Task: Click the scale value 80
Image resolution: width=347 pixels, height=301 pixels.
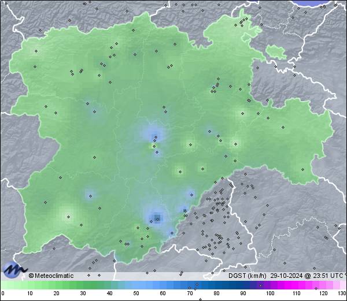Action: 216,293
